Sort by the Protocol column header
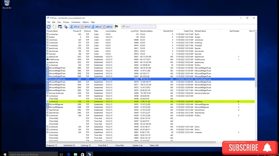This screenshot has width=279, height=156. pos(87,31)
